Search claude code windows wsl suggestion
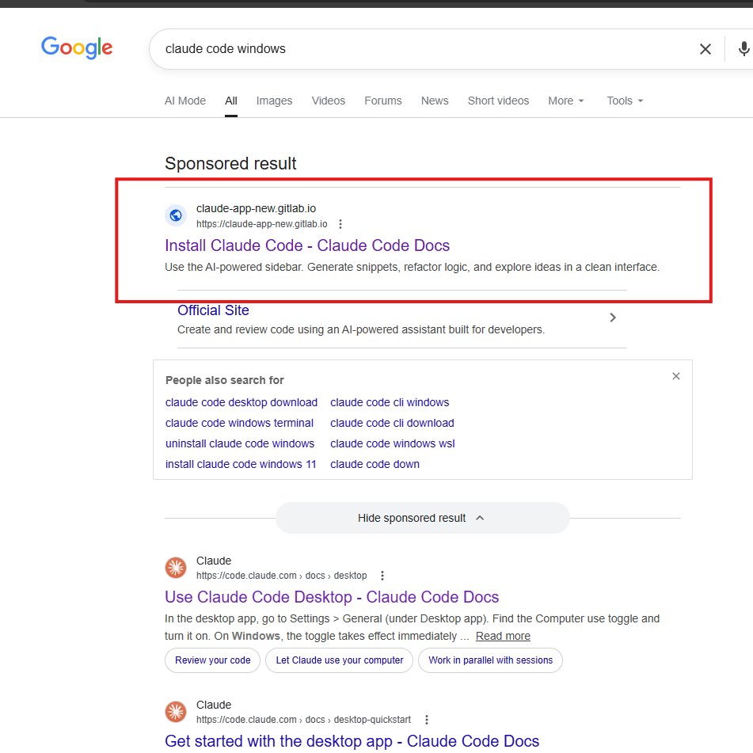 pyautogui.click(x=393, y=443)
